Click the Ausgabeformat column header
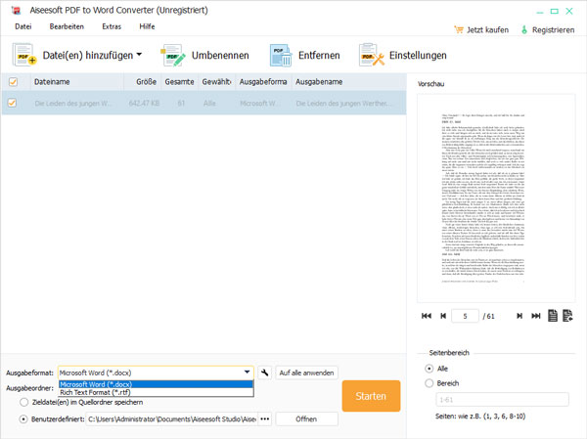 263,81
